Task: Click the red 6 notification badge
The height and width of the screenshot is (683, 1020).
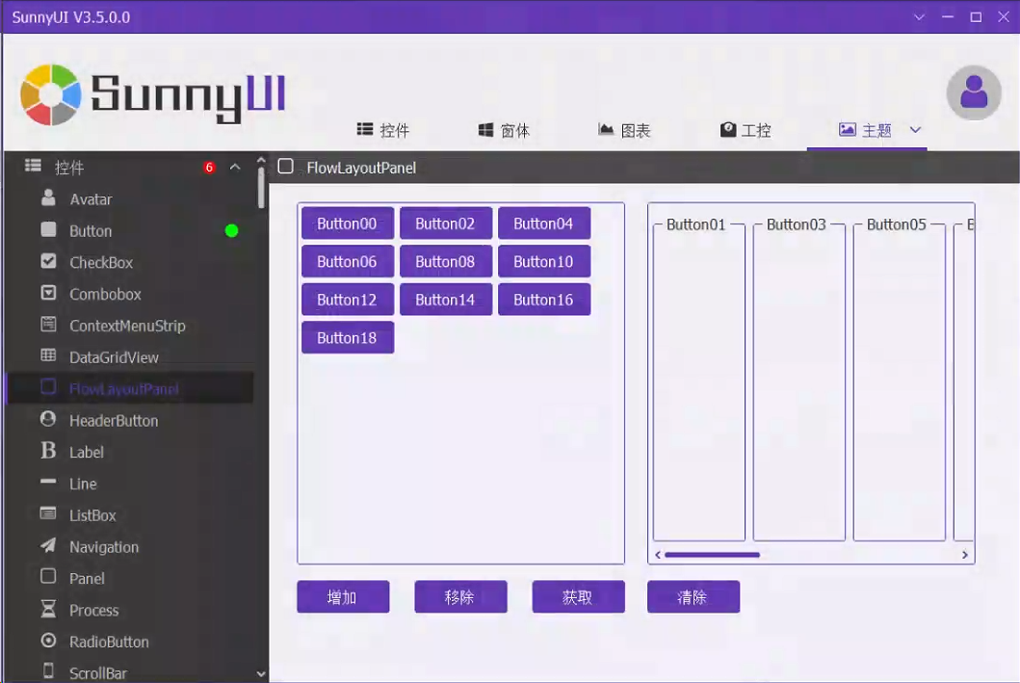Action: pos(209,168)
